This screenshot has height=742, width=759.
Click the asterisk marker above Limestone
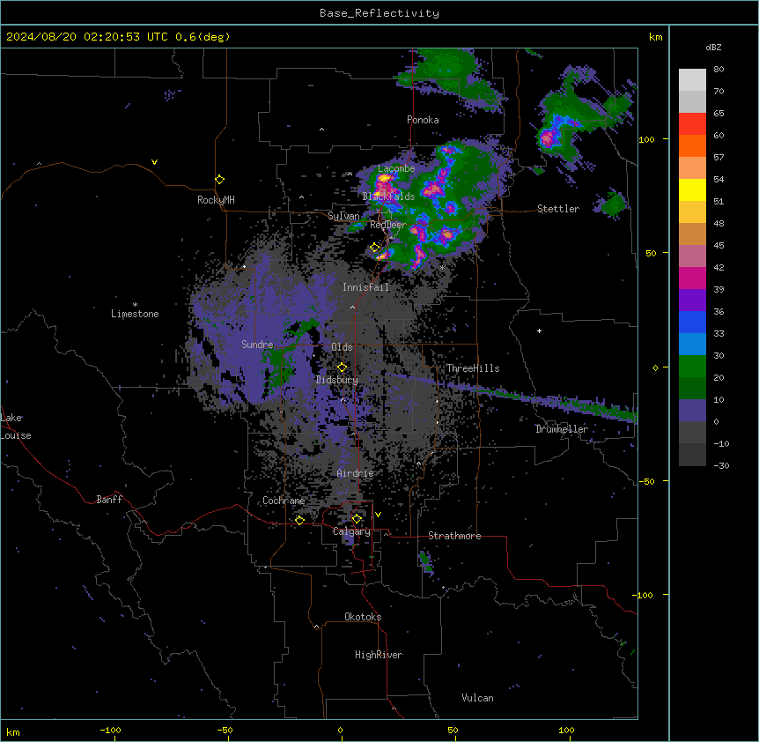pyautogui.click(x=135, y=305)
